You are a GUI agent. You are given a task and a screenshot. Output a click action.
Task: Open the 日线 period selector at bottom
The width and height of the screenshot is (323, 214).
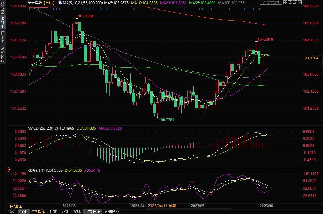point(16,206)
